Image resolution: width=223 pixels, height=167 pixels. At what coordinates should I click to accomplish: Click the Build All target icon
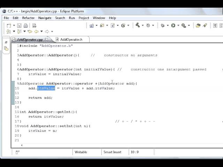[148, 25]
